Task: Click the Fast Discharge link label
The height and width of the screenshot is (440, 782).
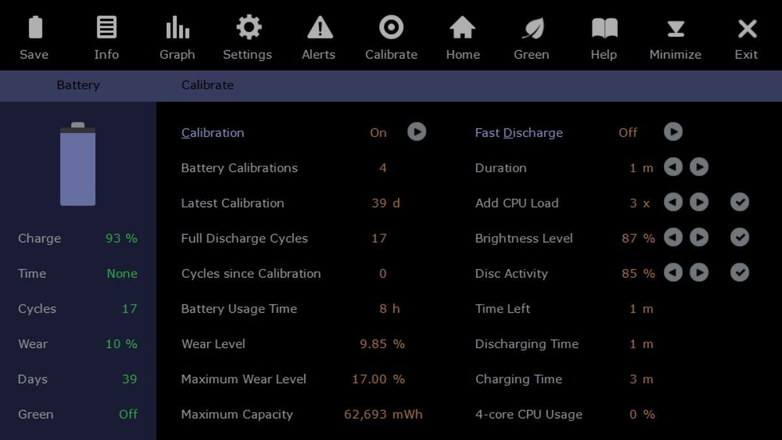Action: [519, 133]
